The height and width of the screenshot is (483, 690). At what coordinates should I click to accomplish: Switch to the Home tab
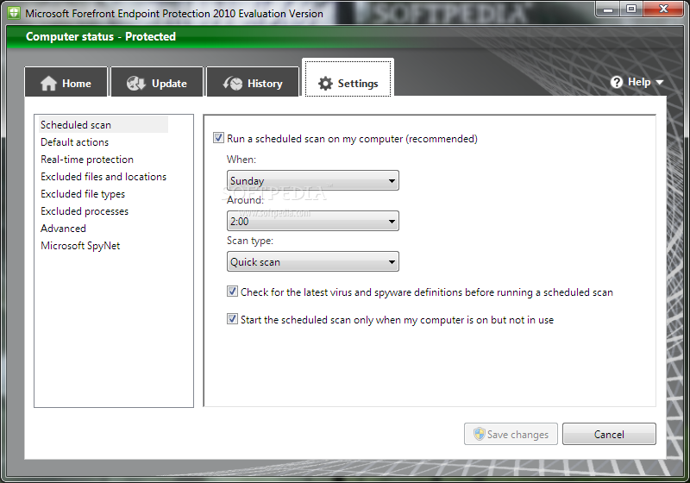(x=66, y=82)
